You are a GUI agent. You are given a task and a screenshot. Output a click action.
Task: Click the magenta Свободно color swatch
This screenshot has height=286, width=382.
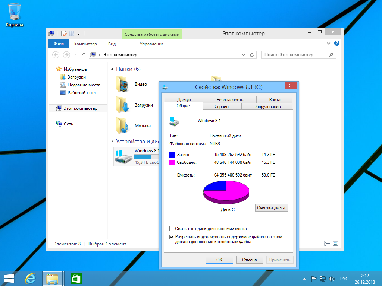click(x=172, y=162)
